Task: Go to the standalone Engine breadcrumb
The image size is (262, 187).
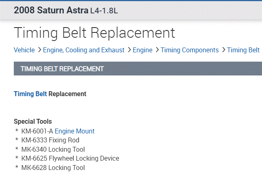Action: click(143, 50)
